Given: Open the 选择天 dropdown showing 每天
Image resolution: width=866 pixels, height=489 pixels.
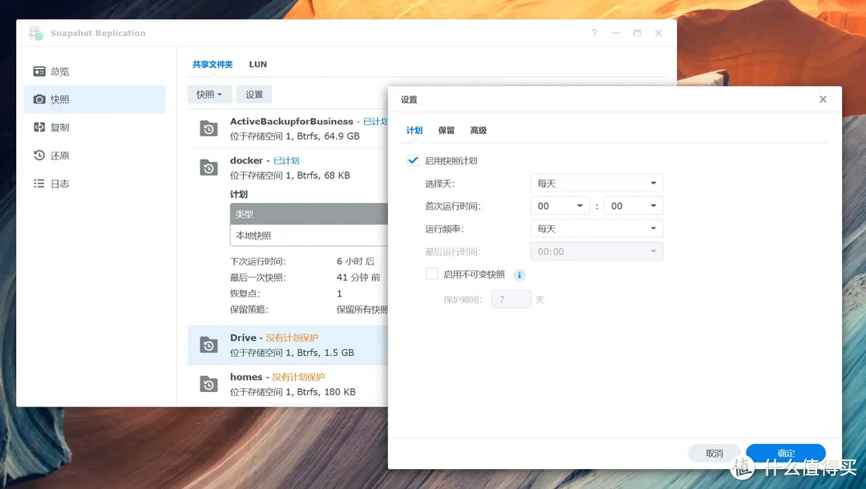Looking at the screenshot, I should 596,183.
